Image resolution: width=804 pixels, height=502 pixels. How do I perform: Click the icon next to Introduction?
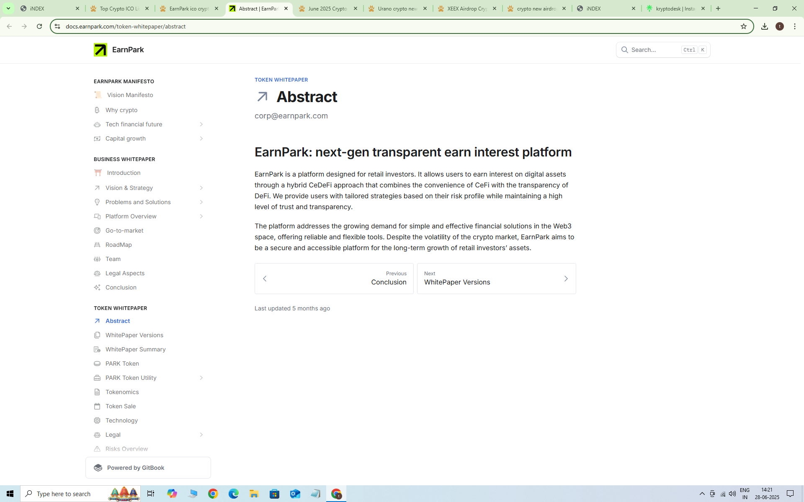tap(98, 173)
